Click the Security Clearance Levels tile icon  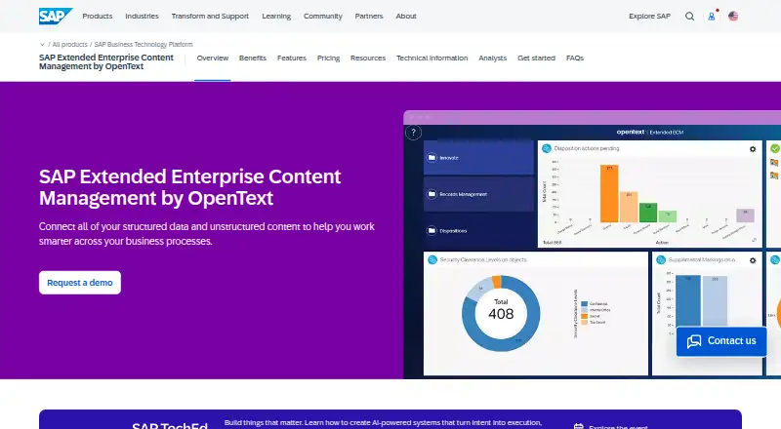(x=432, y=259)
